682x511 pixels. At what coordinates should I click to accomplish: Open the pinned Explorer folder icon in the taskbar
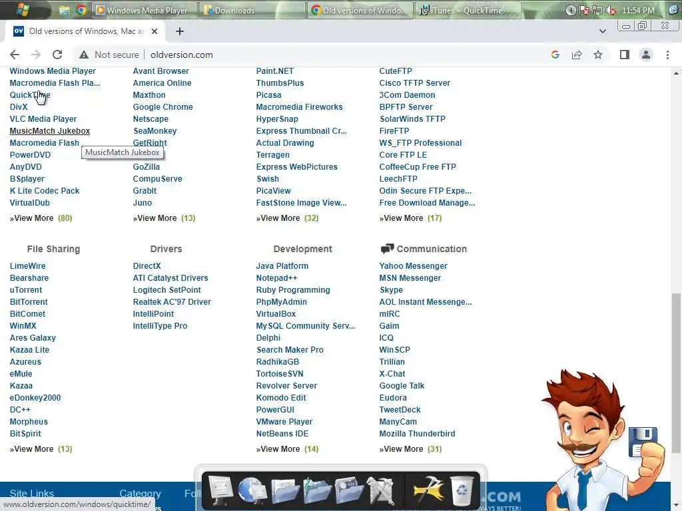pos(65,10)
